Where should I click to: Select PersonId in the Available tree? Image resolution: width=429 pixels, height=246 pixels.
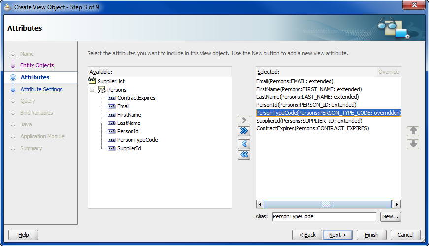pyautogui.click(x=128, y=131)
